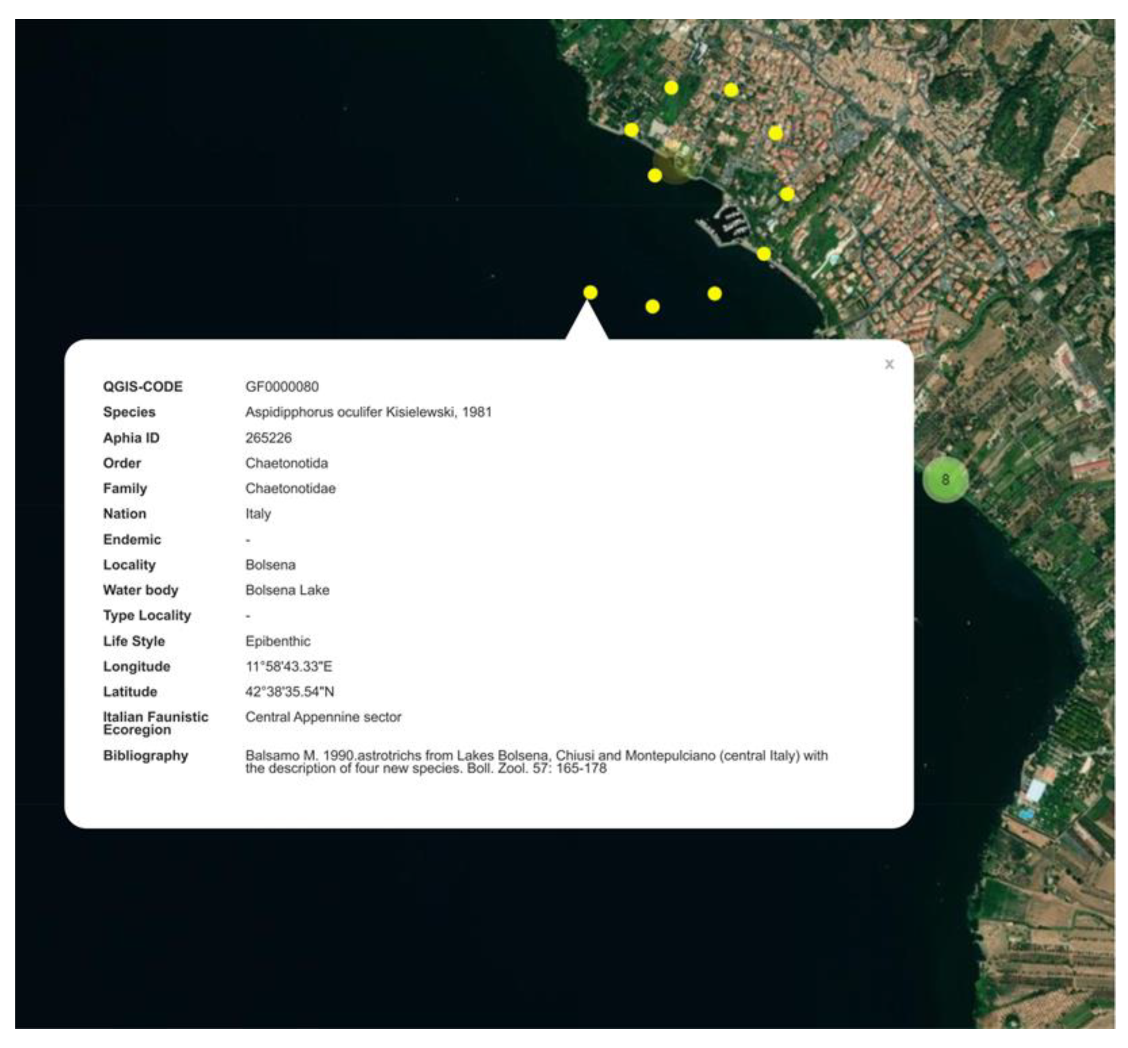Click yellow marker overlapping the faded cluster circle

[x=655, y=175]
